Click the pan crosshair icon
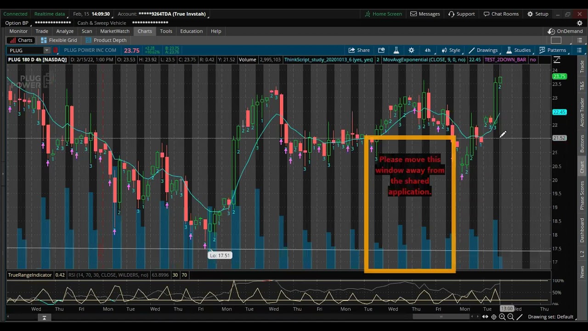The height and width of the screenshot is (331, 588). coord(494,317)
